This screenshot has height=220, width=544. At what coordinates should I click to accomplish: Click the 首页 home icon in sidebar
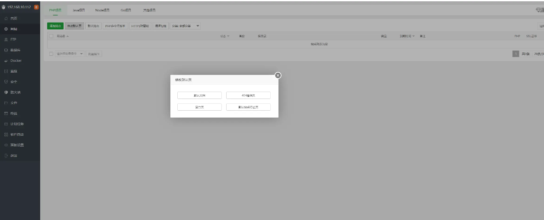tap(6, 19)
